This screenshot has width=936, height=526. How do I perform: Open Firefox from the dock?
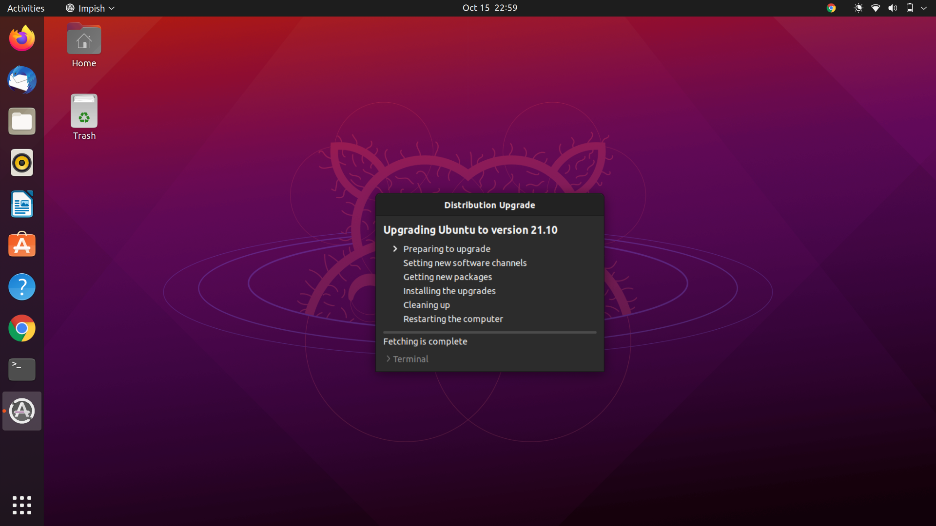[22, 38]
